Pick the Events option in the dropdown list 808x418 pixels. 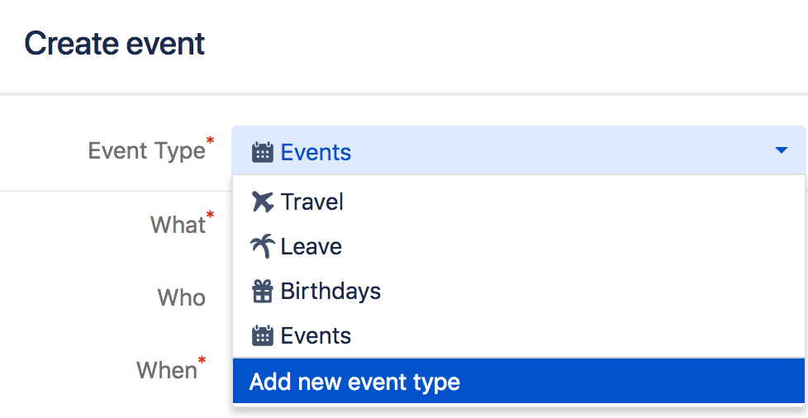(x=518, y=336)
